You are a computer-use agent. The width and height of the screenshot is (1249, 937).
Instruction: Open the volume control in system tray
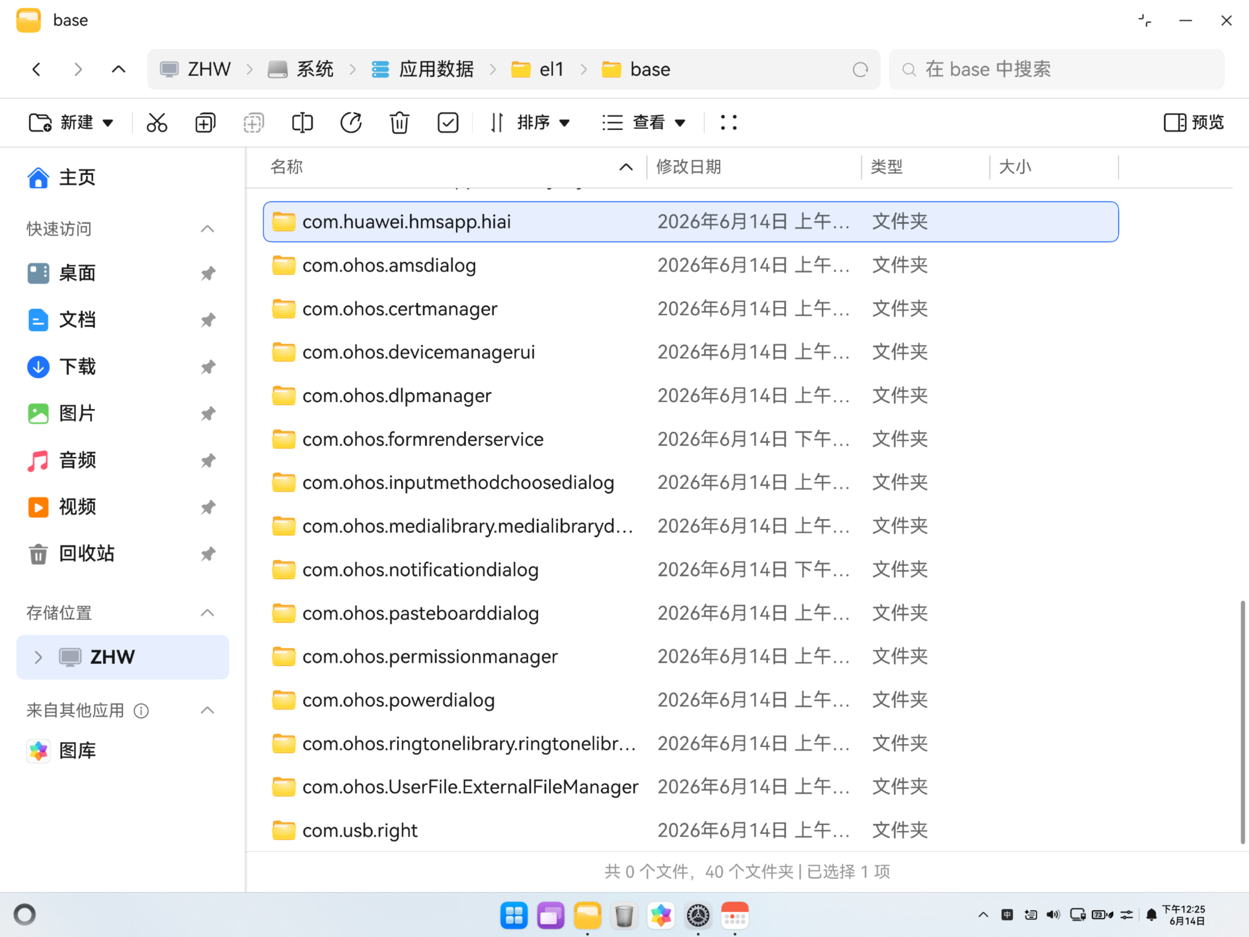click(x=1052, y=915)
